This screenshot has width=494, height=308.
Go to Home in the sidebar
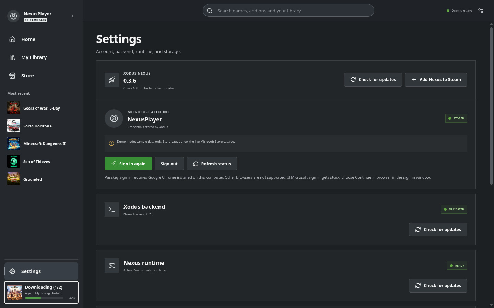coord(41,39)
